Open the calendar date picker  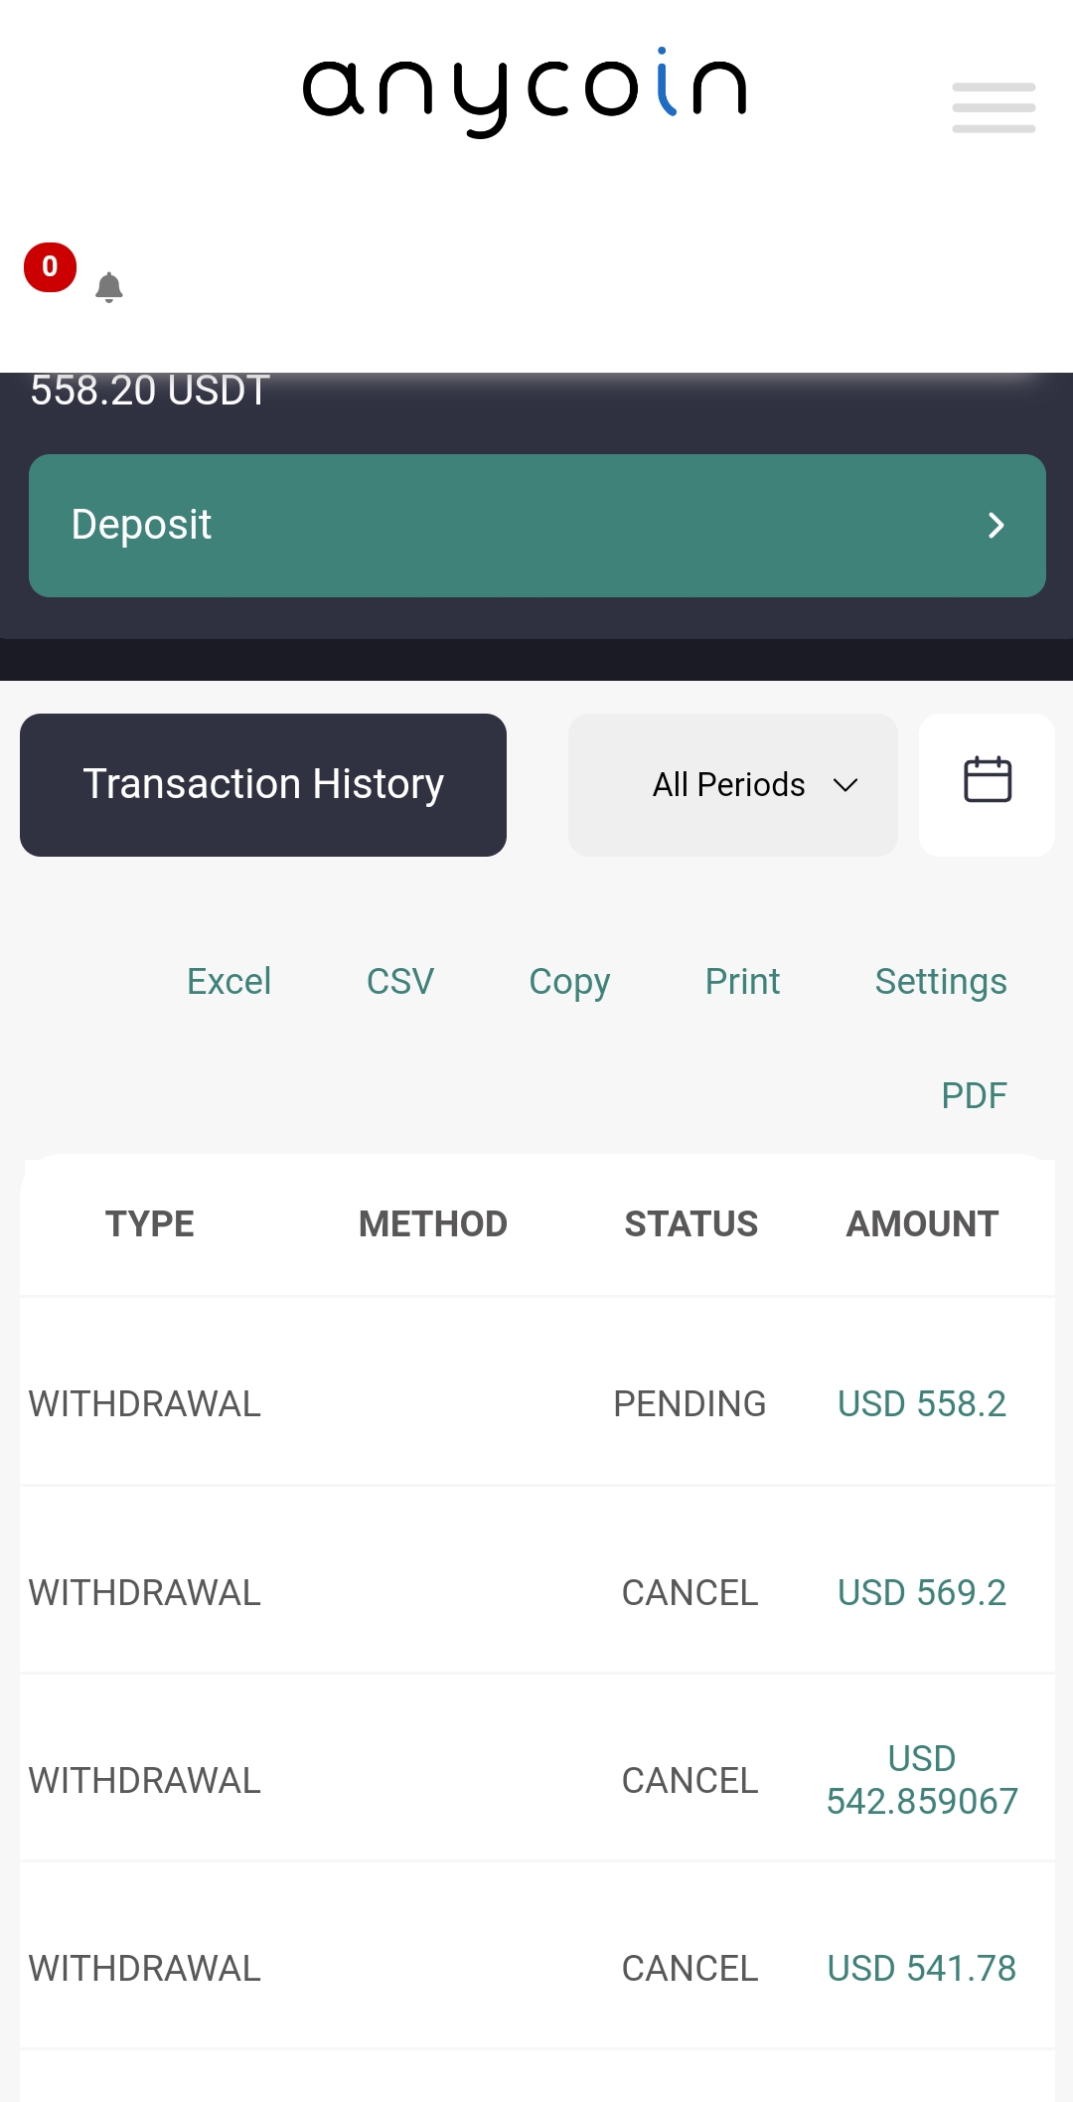click(988, 784)
